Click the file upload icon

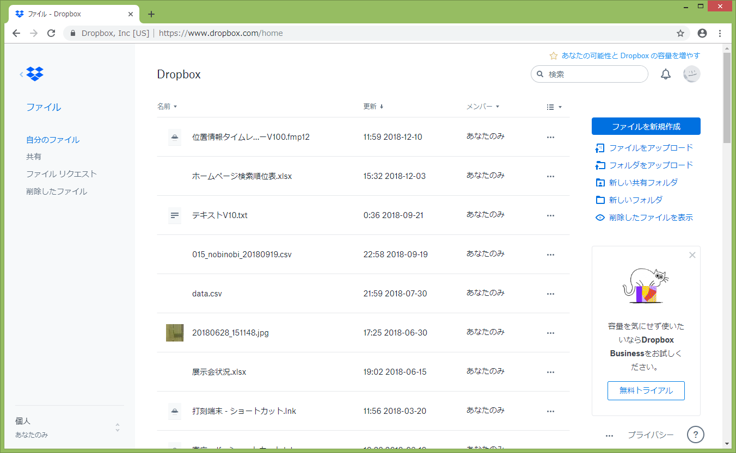coord(600,148)
